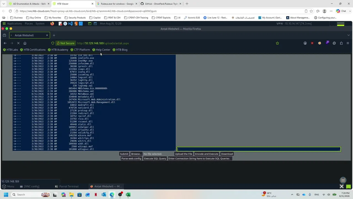This screenshot has height=199, width=353.
Task: Open outer browser Chat button
Action: tap(341, 11)
